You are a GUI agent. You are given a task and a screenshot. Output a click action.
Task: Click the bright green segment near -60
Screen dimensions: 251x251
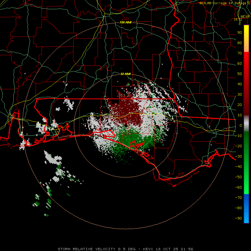tap(246, 187)
